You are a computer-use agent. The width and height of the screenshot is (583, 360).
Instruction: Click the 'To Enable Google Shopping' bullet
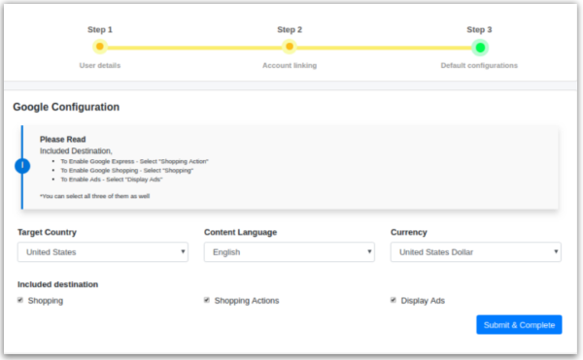click(x=126, y=171)
